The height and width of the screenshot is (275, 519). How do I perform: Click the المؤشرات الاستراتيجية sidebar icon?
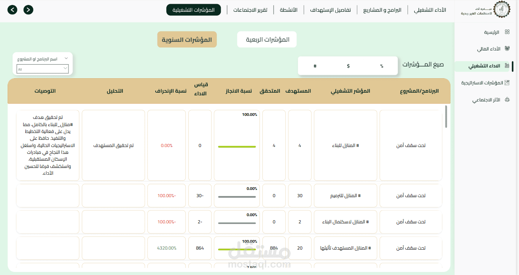click(x=507, y=83)
